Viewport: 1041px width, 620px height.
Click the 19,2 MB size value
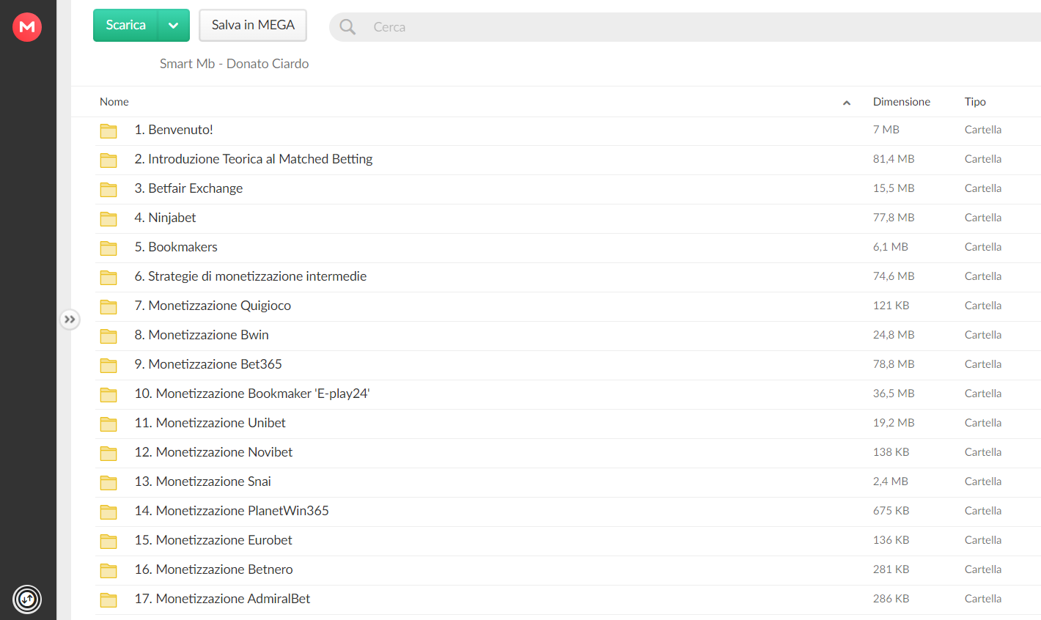894,423
